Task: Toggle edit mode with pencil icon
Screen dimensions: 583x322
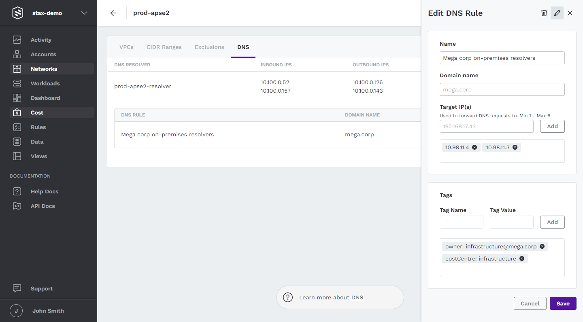Action: click(557, 13)
